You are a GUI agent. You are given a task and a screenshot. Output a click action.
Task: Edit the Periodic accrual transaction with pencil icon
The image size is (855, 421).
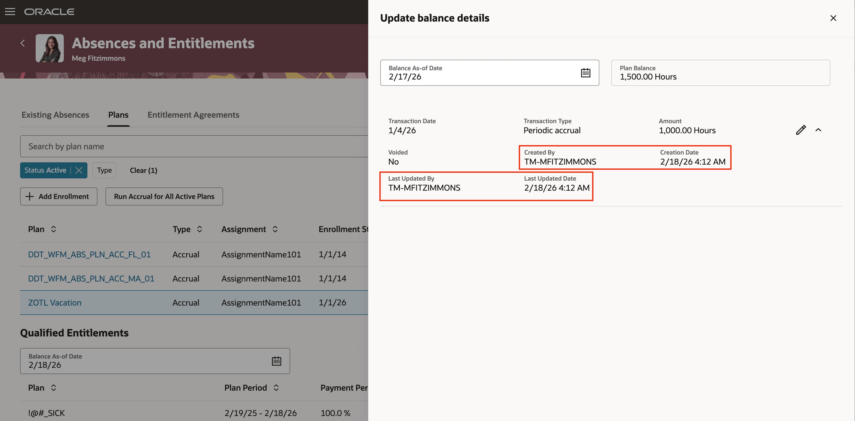(801, 130)
